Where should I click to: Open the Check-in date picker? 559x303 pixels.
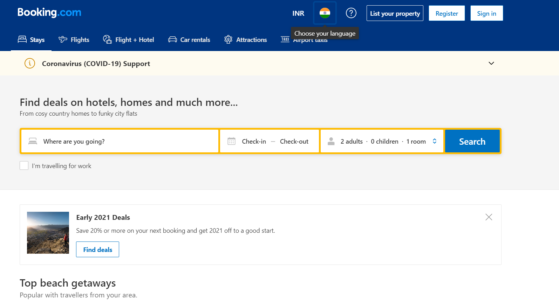[x=254, y=142]
